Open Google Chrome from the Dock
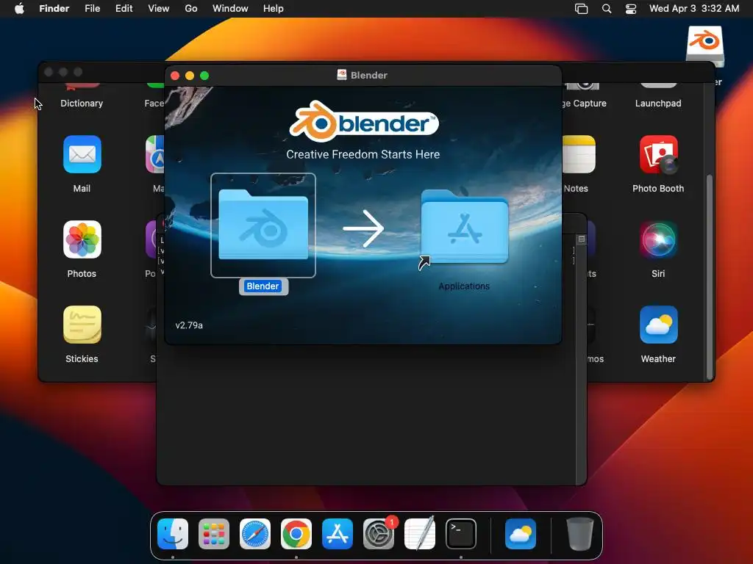Image resolution: width=753 pixels, height=564 pixels. [x=296, y=534]
